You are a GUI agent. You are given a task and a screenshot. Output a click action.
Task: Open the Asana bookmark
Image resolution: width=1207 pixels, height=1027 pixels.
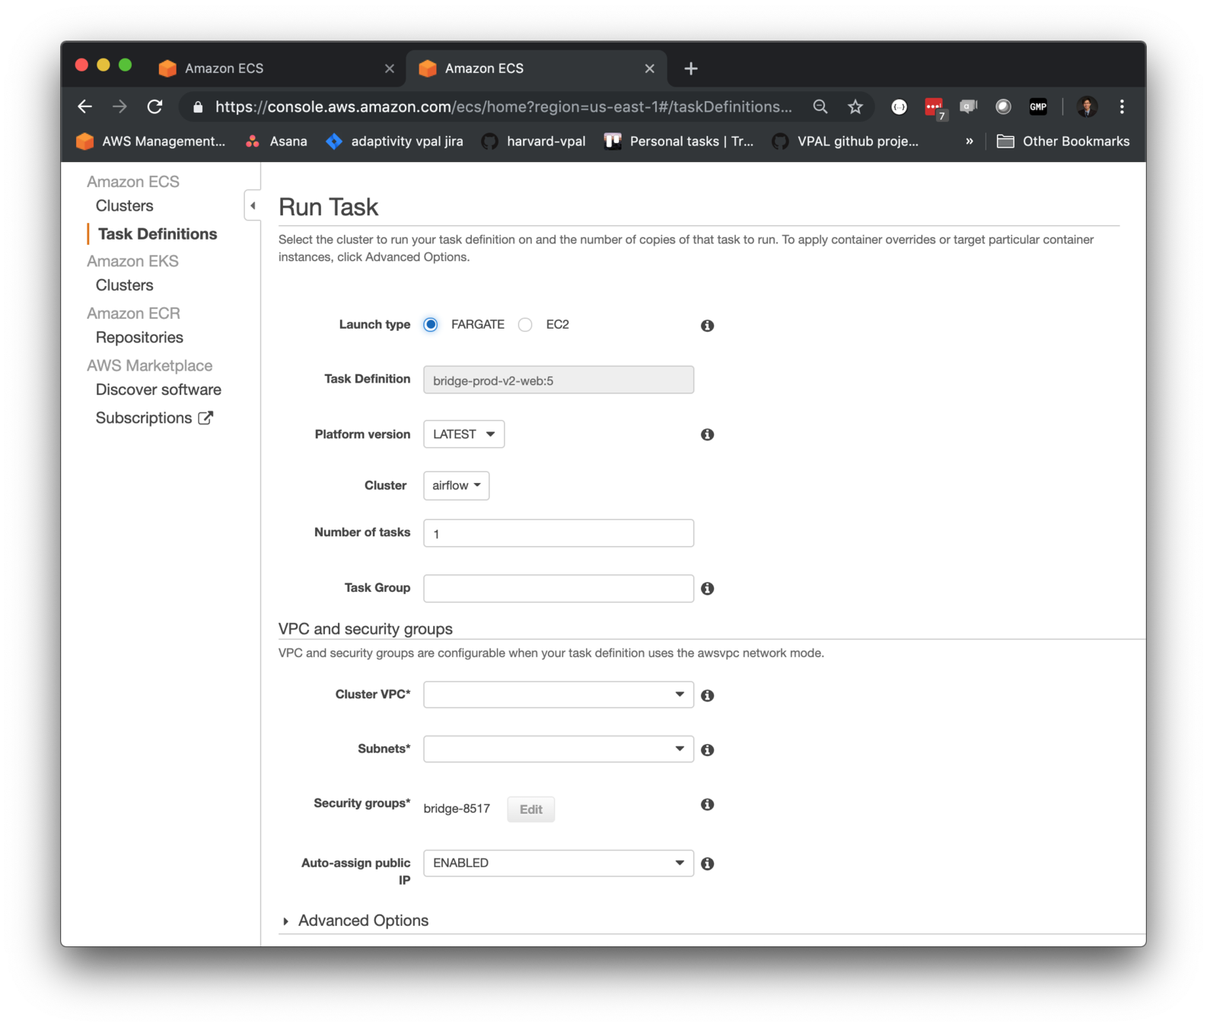pos(276,141)
